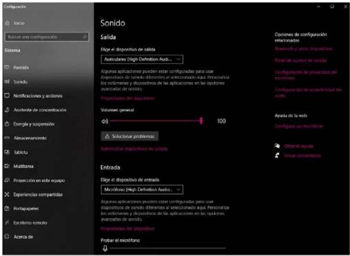Viewport: 350px width, 256px height.
Task: Click the Inicio home icon in sidebar
Action: click(7, 23)
